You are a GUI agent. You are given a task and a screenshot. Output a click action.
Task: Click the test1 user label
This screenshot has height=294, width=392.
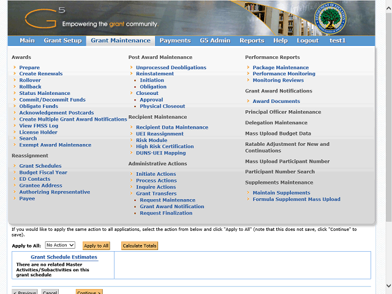[x=337, y=40]
